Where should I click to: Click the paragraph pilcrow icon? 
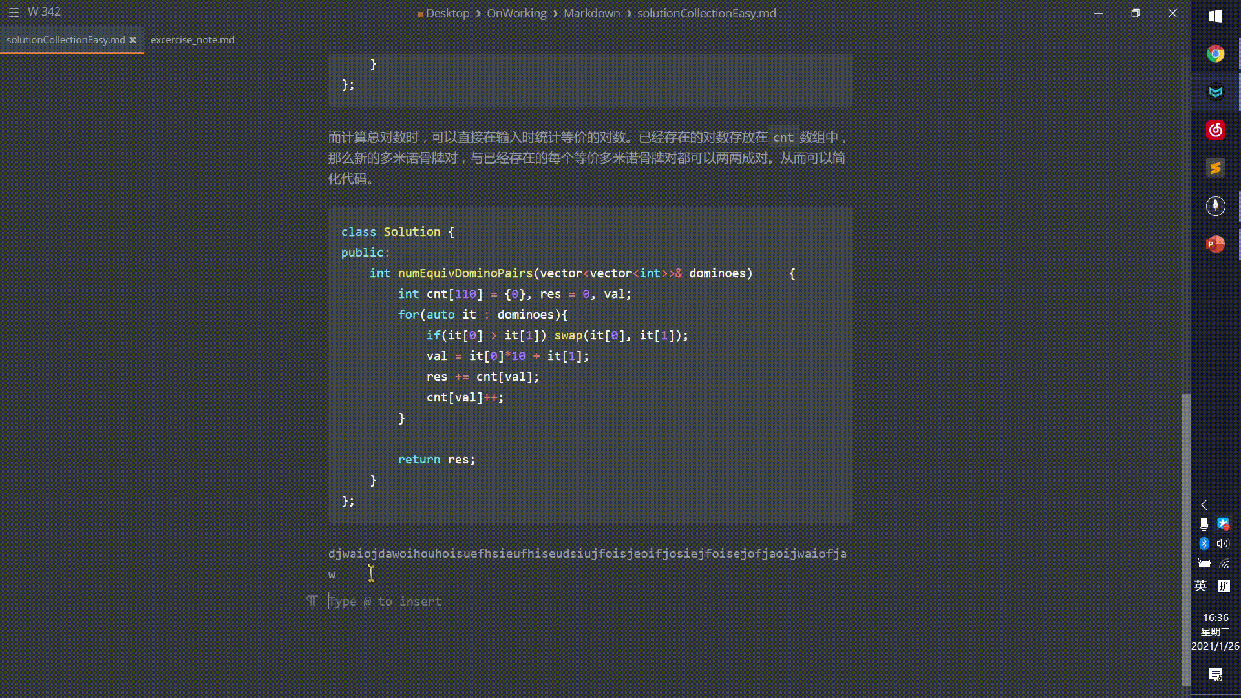coord(312,601)
